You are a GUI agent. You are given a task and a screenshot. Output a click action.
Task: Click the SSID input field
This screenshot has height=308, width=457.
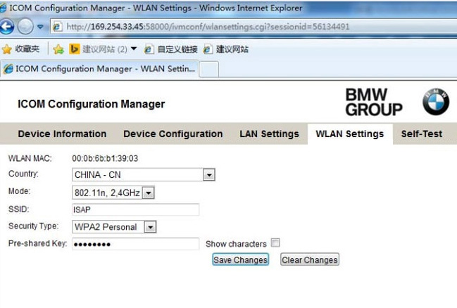(135, 210)
